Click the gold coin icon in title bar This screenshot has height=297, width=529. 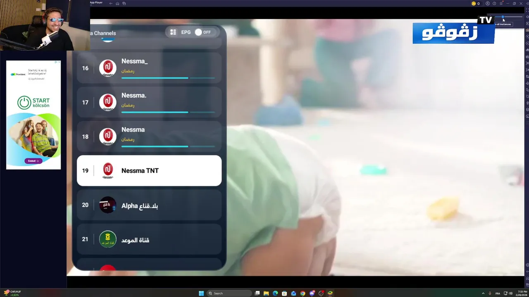click(474, 3)
